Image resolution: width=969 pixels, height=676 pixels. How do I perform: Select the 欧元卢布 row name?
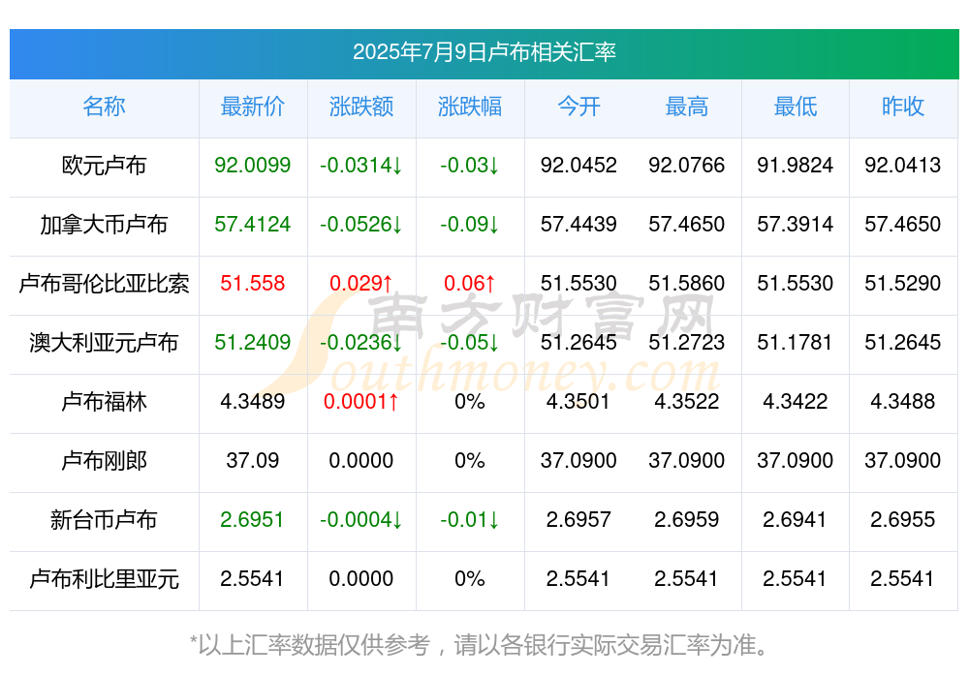coord(104,166)
